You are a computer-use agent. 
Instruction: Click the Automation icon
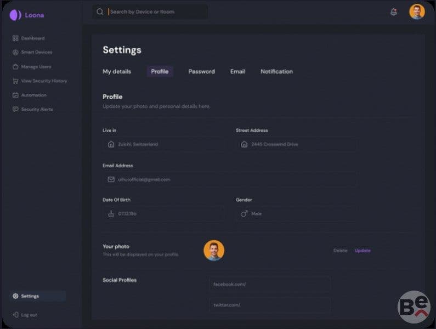[x=15, y=95]
